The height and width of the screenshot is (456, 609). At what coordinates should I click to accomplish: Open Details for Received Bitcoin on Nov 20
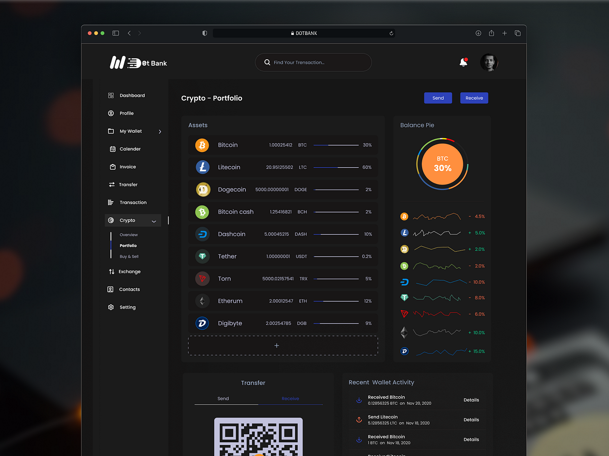[471, 400]
